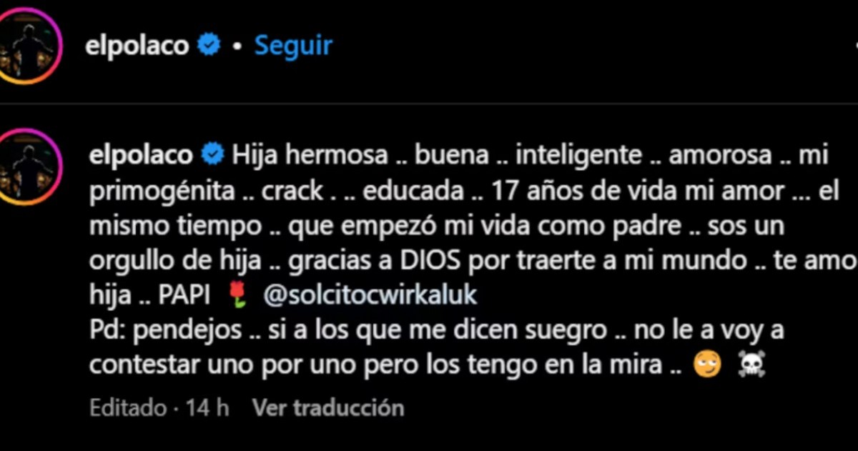Show the translation via Ver traducción
This screenshot has height=451, width=858.
click(x=328, y=407)
